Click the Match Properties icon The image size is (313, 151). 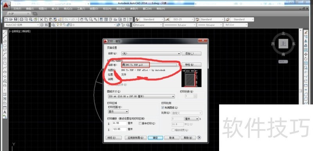point(55,19)
